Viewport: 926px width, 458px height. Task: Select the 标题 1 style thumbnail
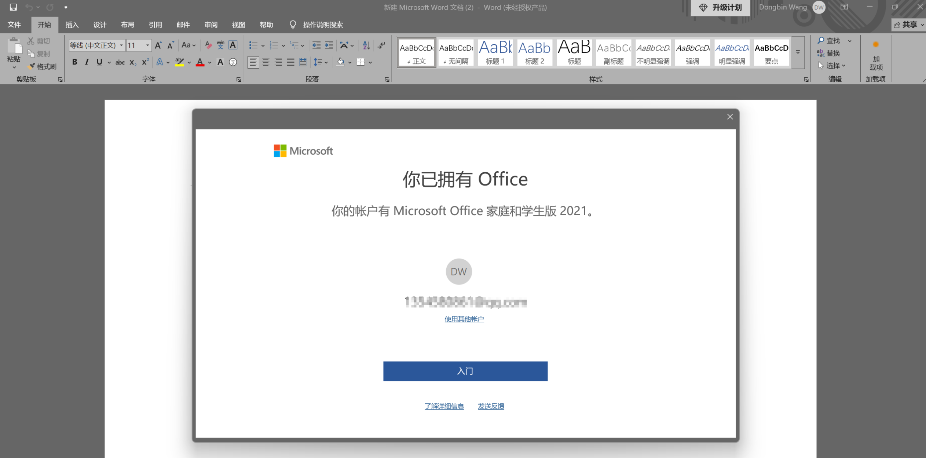click(495, 52)
